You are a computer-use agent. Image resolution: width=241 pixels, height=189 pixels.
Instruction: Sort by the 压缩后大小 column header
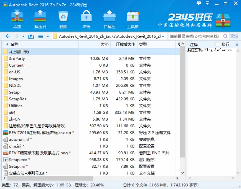click(x=125, y=44)
